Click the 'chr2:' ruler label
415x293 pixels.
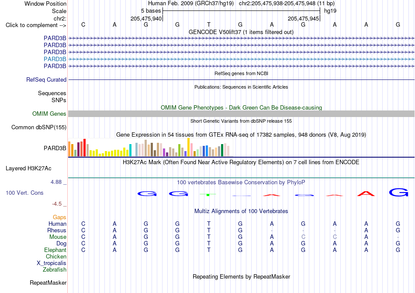60,18
